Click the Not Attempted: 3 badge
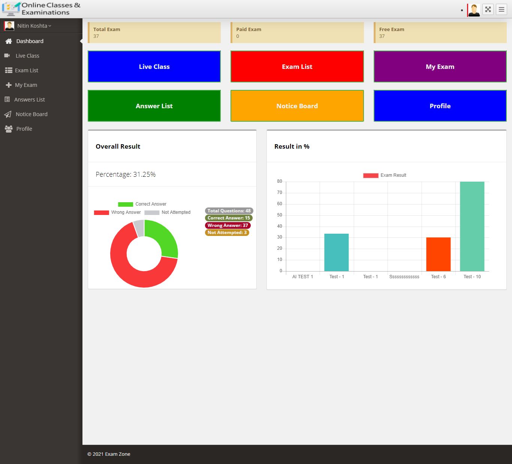Image resolution: width=512 pixels, height=464 pixels. coord(227,233)
